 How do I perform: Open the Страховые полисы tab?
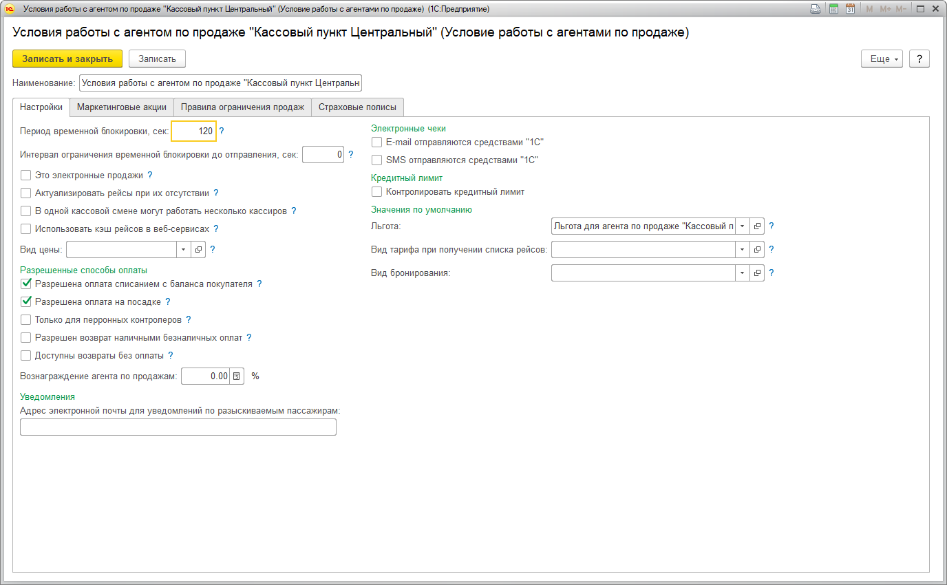tap(357, 107)
